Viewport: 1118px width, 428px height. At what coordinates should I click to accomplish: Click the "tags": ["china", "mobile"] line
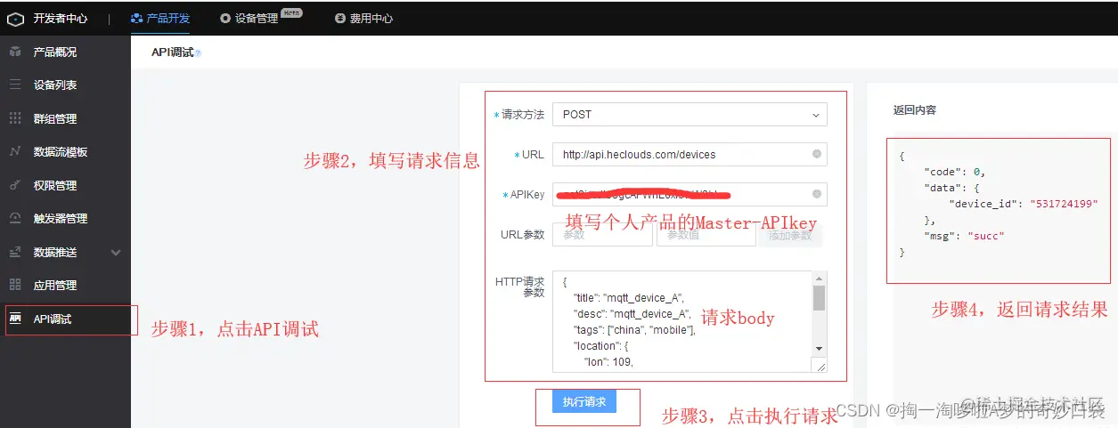(x=634, y=330)
